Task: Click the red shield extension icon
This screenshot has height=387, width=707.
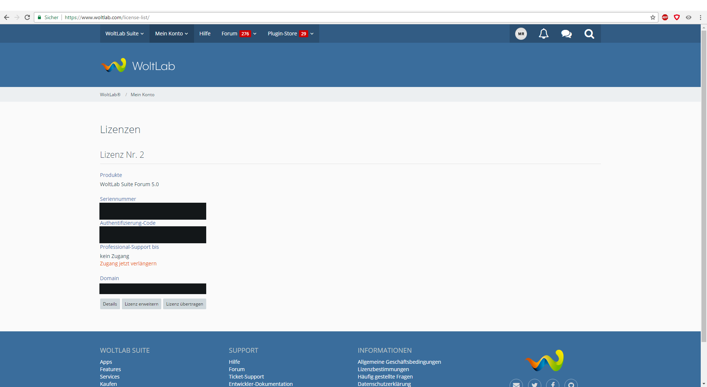Action: click(x=677, y=17)
